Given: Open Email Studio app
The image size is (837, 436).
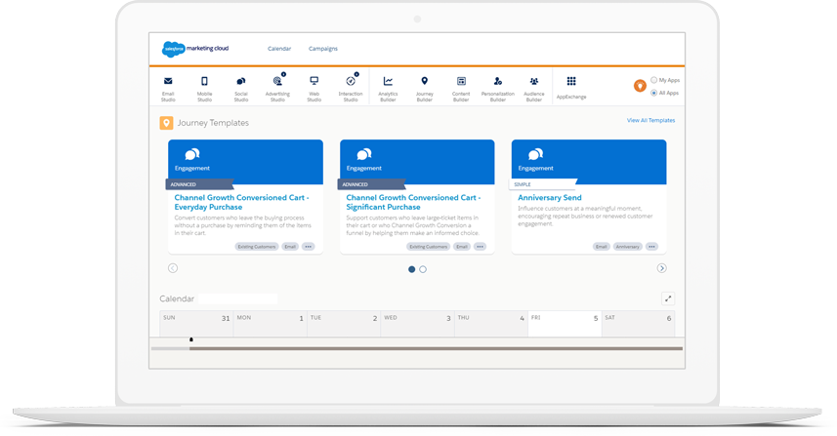Looking at the screenshot, I should pos(168,89).
